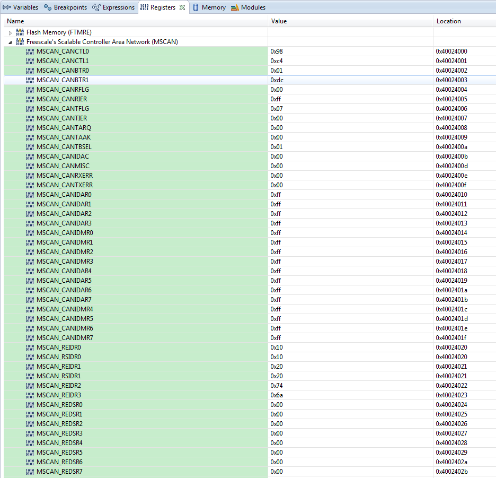Click the register icon beside MSCAN_CANIDMR0
The image size is (496, 478).
30,233
